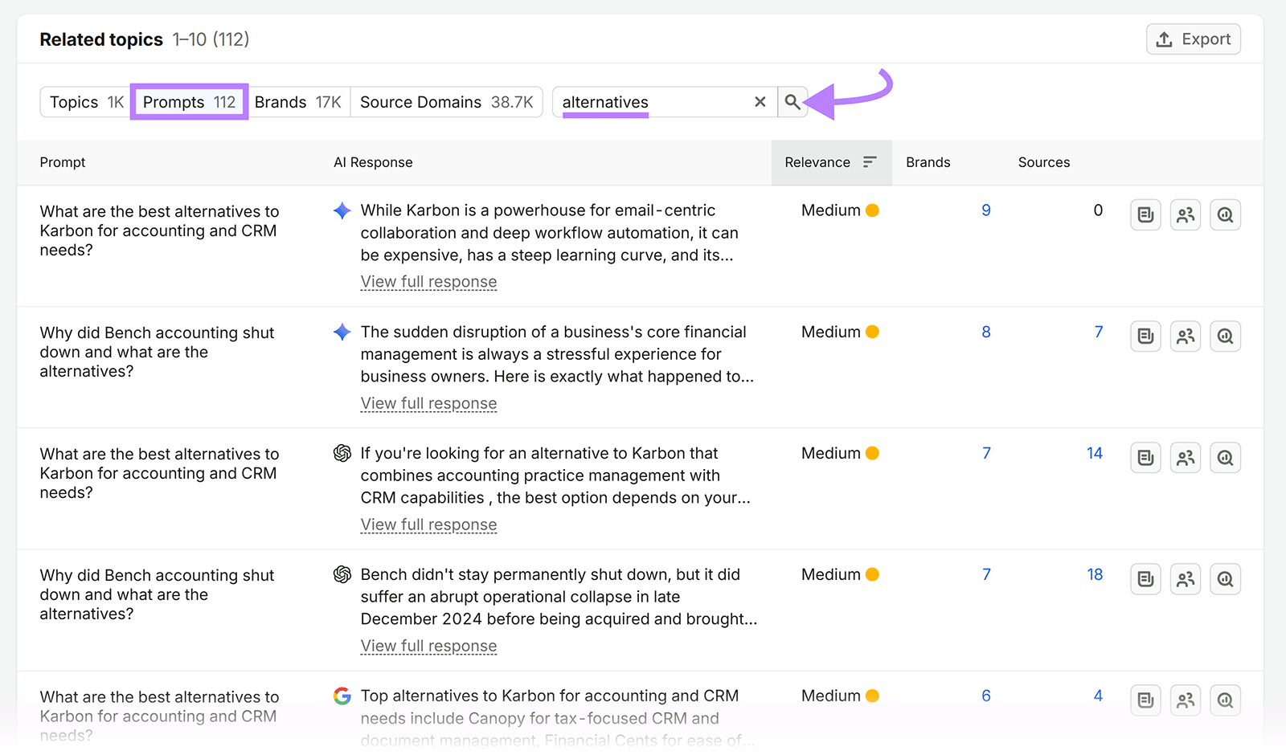Click the Prompt column header
1286x755 pixels.
63,162
